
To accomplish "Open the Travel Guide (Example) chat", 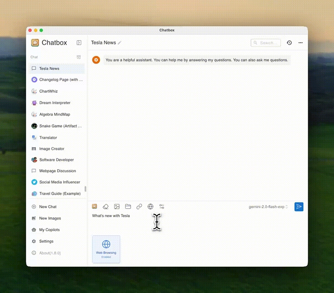I will click(57, 194).
